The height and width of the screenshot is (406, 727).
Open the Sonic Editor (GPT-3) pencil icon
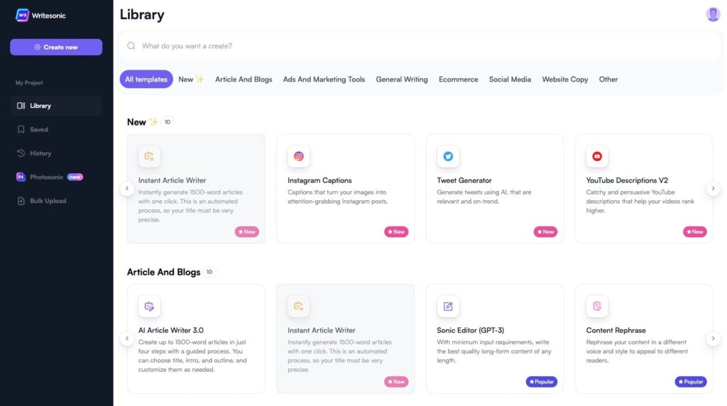pyautogui.click(x=448, y=307)
